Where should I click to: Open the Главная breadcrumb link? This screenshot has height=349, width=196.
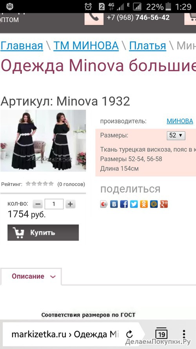(x=22, y=46)
